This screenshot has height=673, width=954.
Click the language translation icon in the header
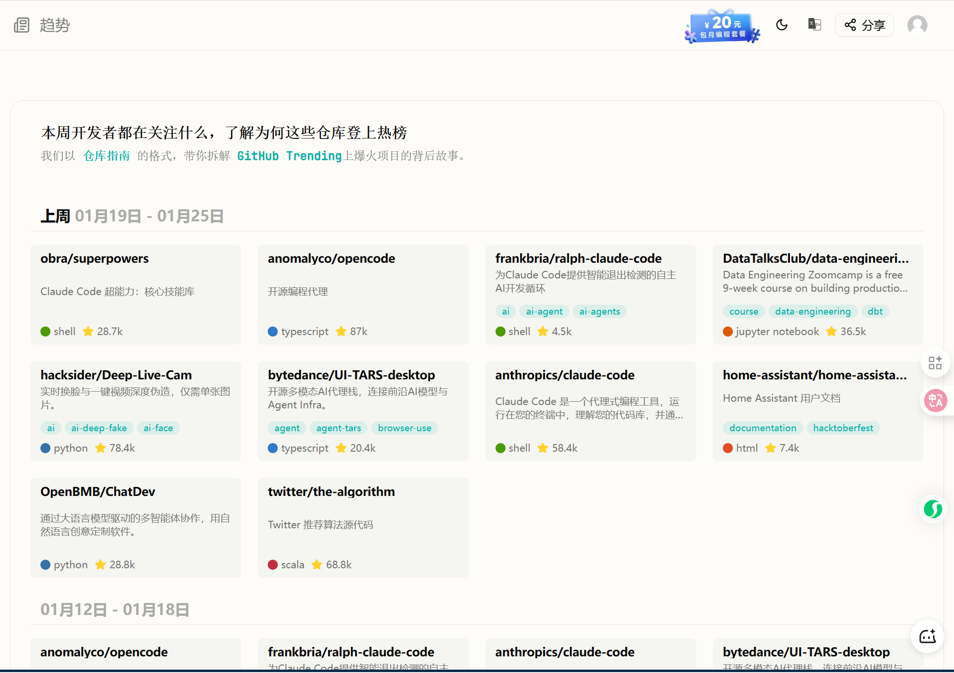[x=814, y=24]
